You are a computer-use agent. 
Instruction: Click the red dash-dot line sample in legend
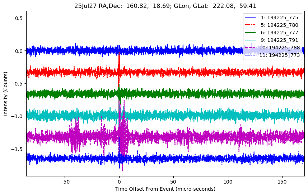[250, 25]
